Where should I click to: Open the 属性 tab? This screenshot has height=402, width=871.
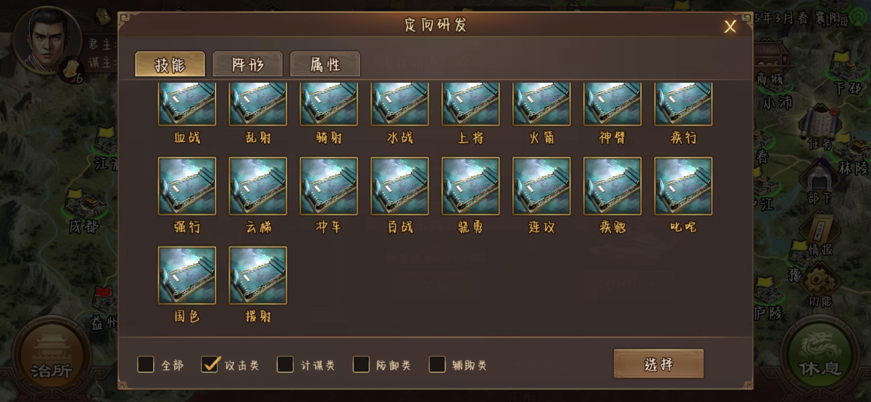pyautogui.click(x=325, y=64)
